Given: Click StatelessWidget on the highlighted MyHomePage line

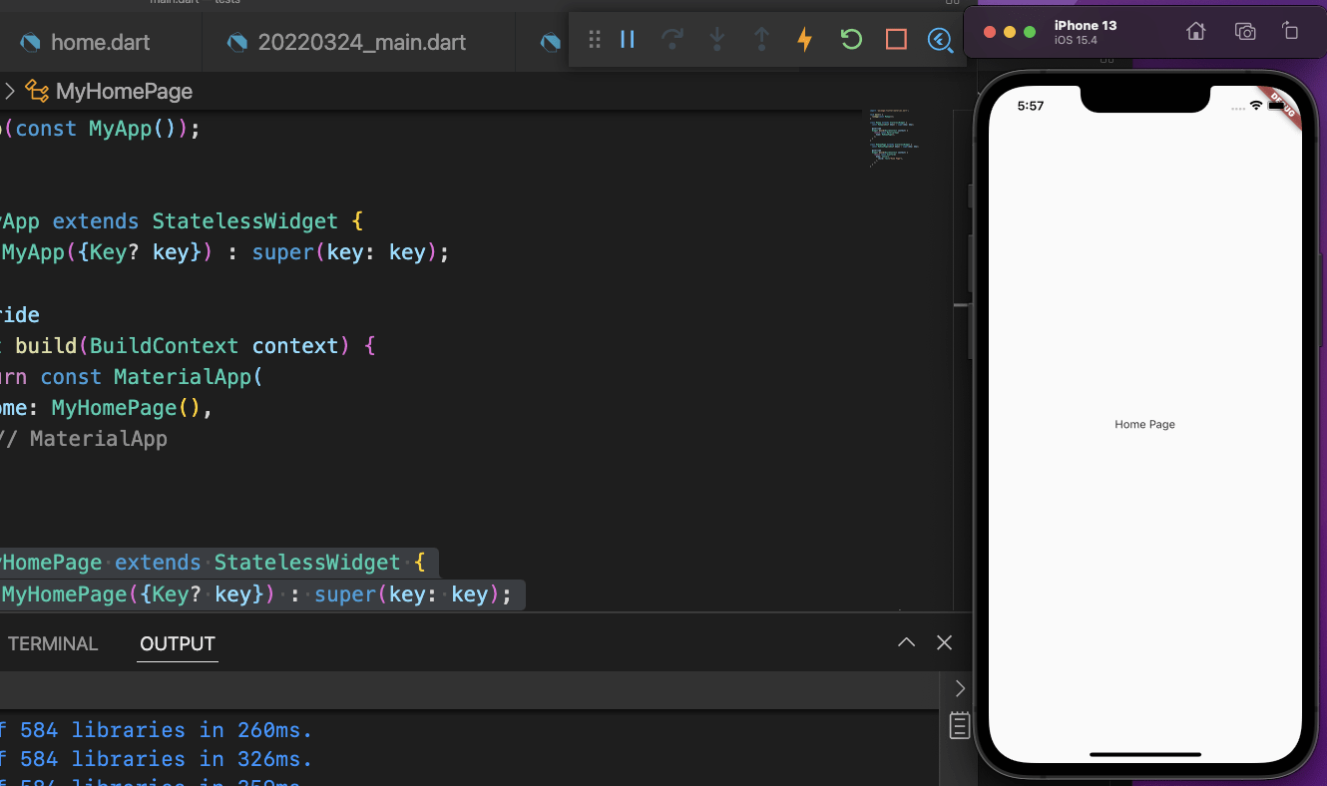Looking at the screenshot, I should coord(307,563).
